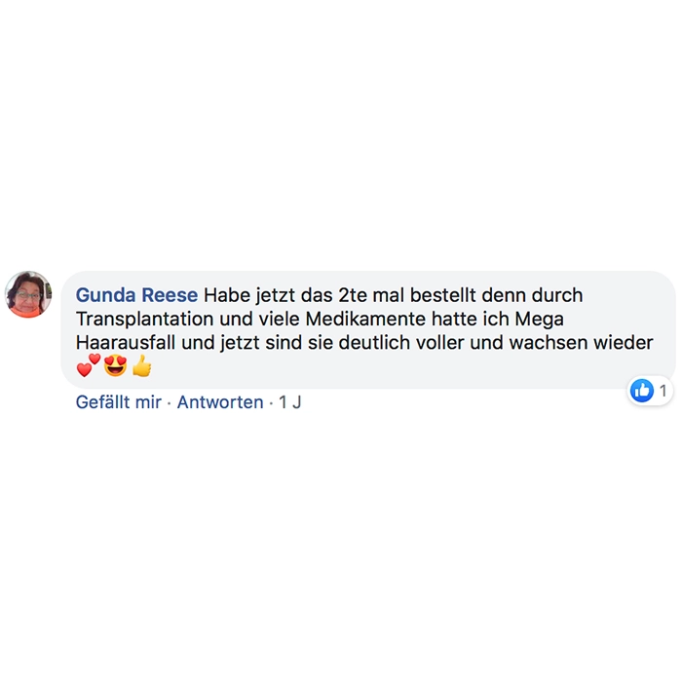Click the word bestellt in comment
The width and height of the screenshot is (682, 682).
(x=443, y=295)
